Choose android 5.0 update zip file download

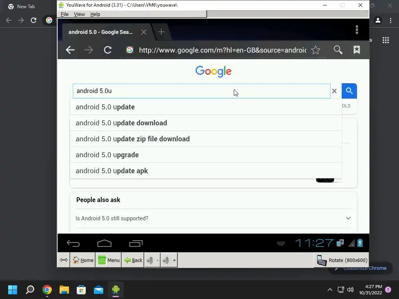click(206, 139)
